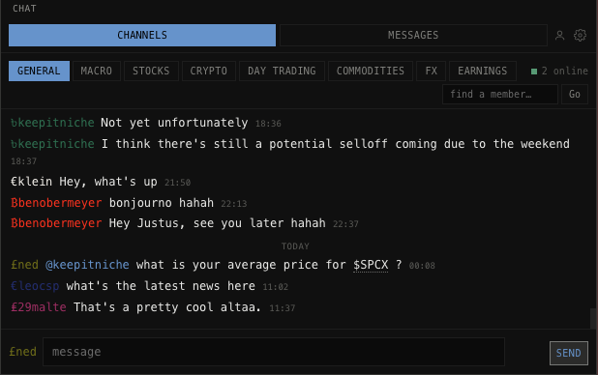Click the find a member field

pos(500,94)
